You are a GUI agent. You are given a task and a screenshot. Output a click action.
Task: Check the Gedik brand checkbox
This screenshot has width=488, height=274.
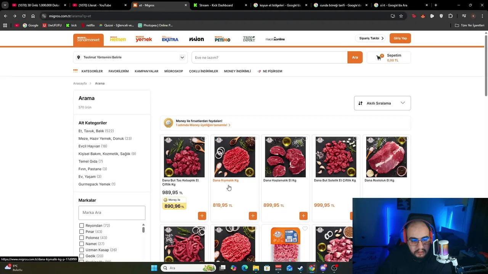(82, 256)
